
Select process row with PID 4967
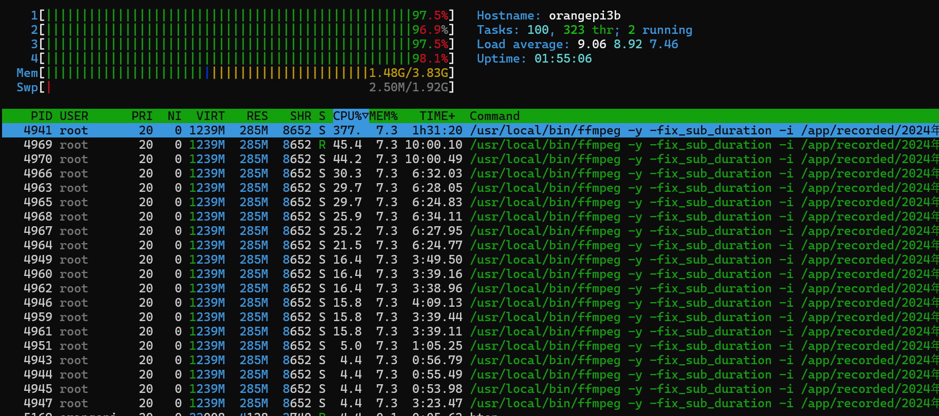pyautogui.click(x=470, y=231)
